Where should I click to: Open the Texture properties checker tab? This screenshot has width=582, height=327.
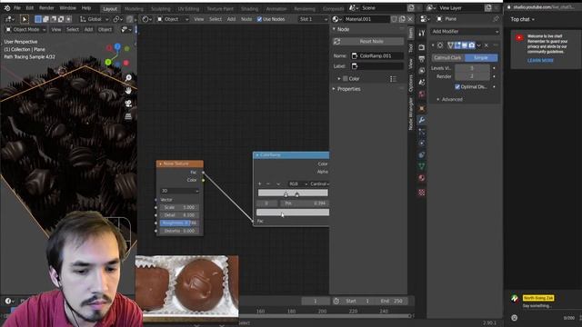(x=422, y=192)
